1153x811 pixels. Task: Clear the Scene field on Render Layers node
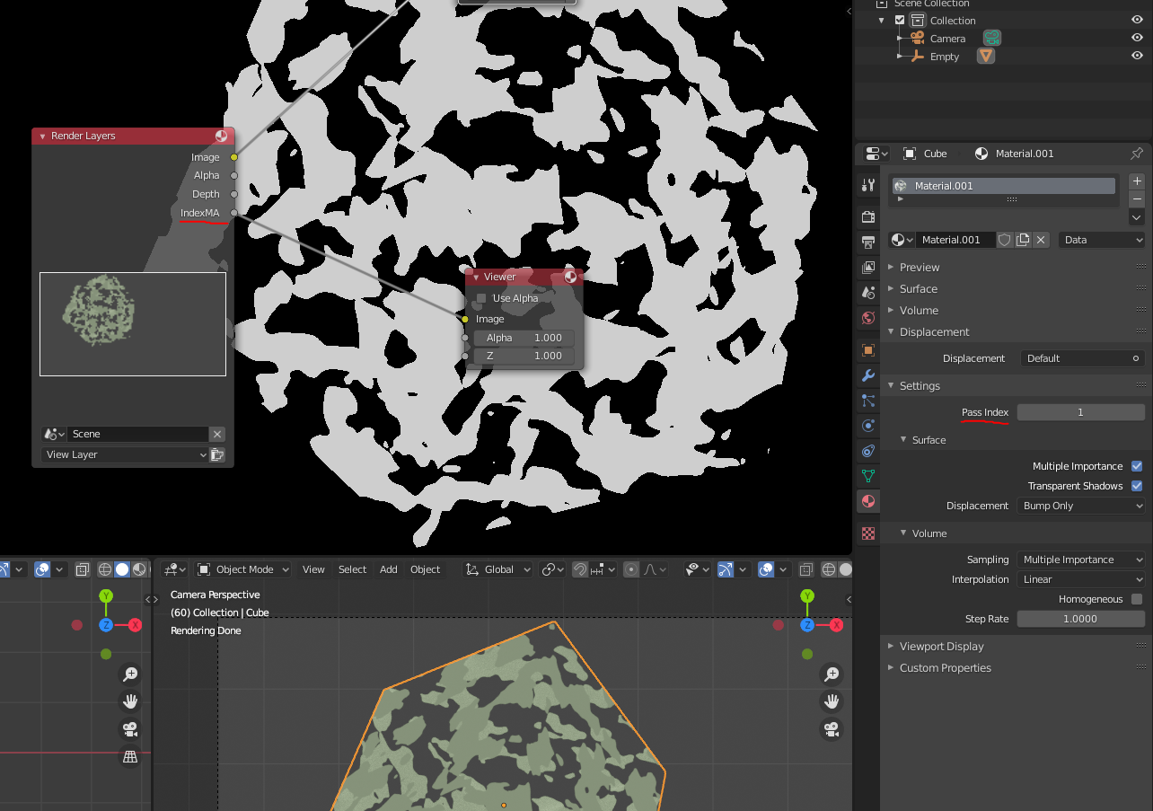point(217,434)
